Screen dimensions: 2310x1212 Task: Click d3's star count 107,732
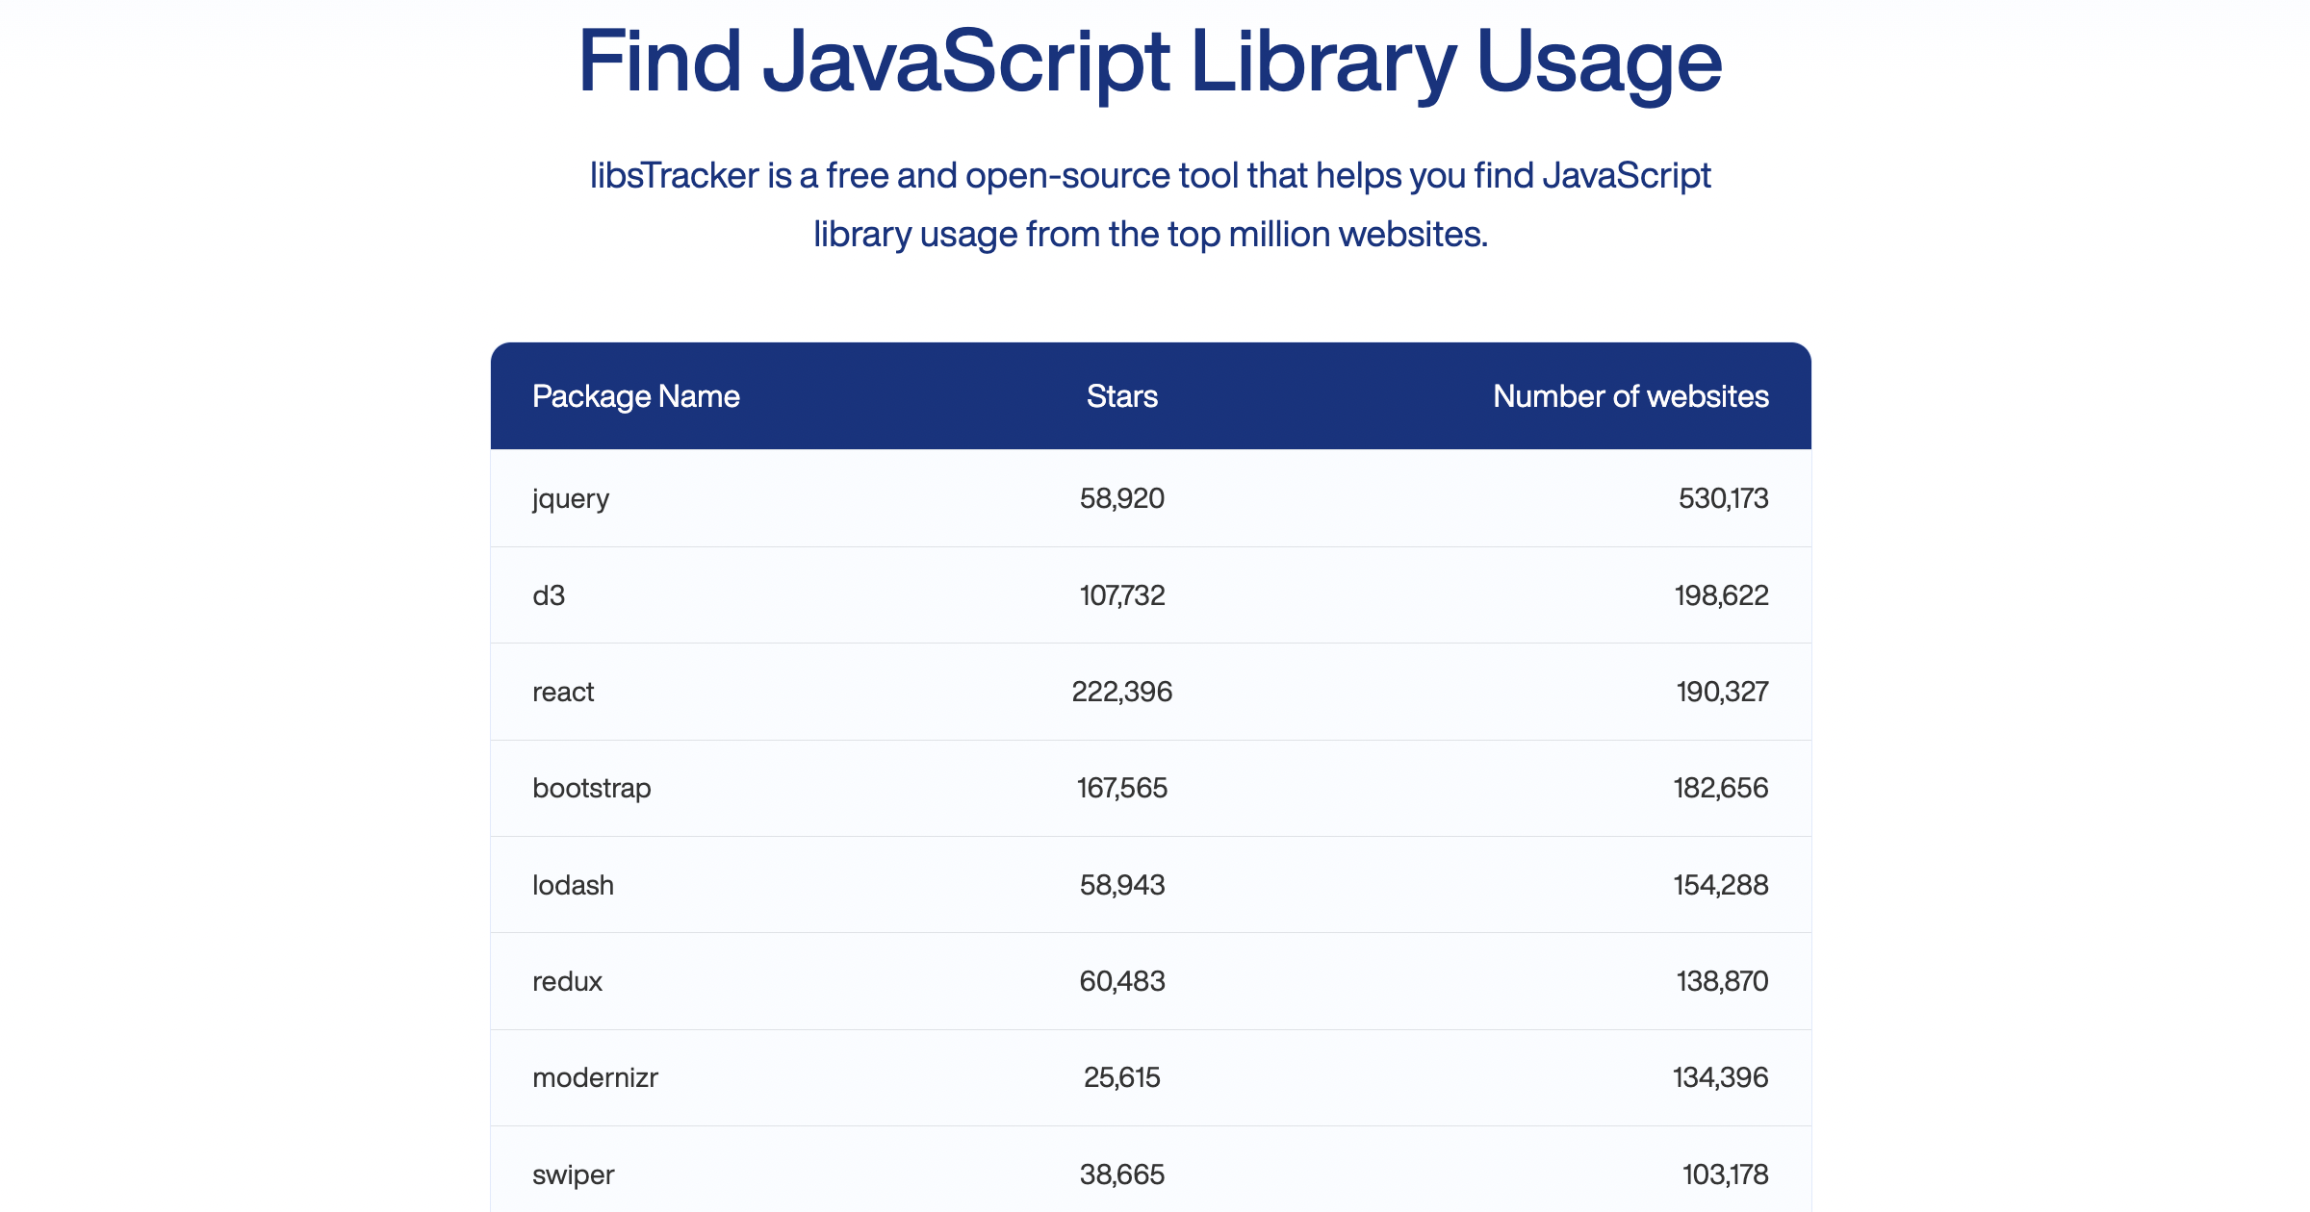[1122, 595]
